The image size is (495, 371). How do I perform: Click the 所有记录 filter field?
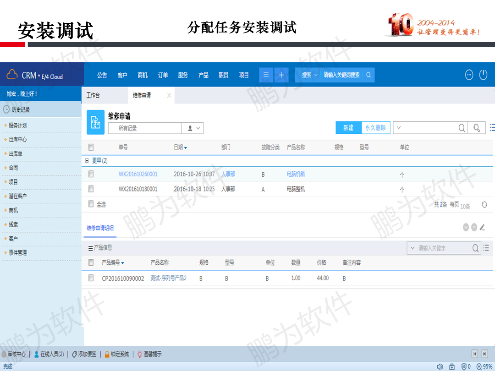(145, 128)
